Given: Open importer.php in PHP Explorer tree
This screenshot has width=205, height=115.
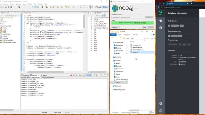Looking at the screenshot, I should pos(6,34).
